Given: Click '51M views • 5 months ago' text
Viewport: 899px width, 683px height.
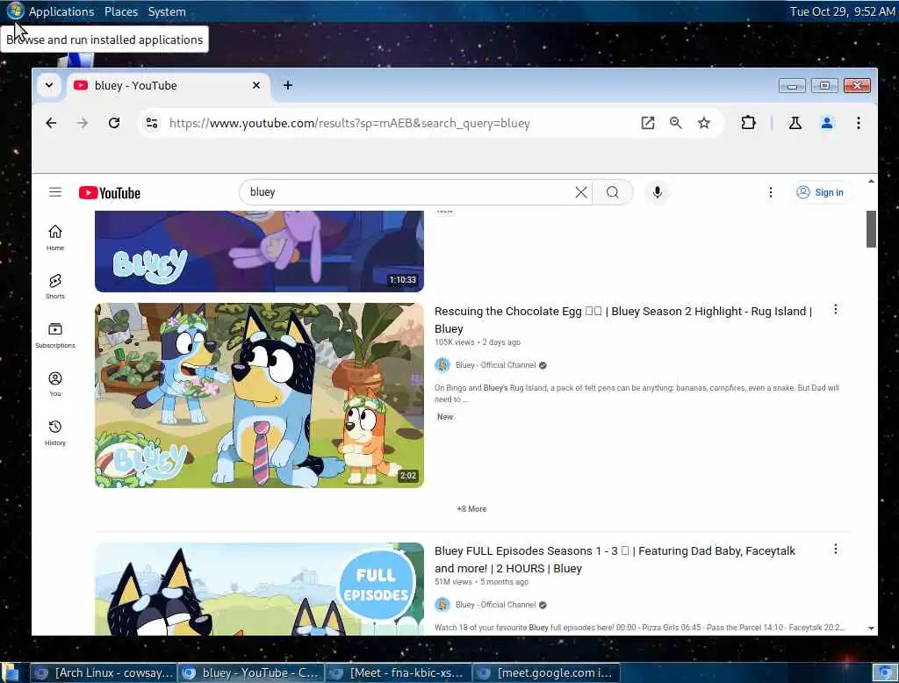Looking at the screenshot, I should pyautogui.click(x=482, y=582).
